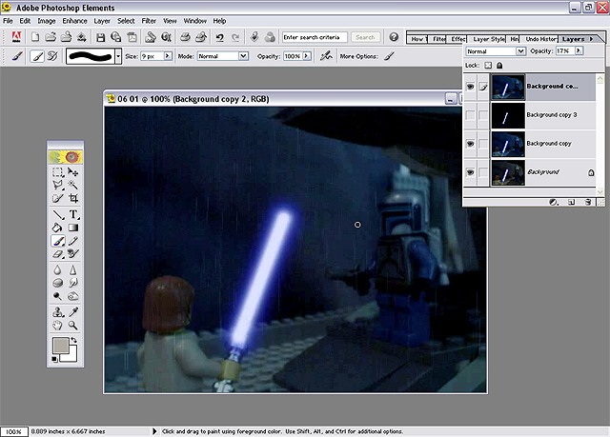
Task: Select the Type tool
Action: [x=72, y=214]
